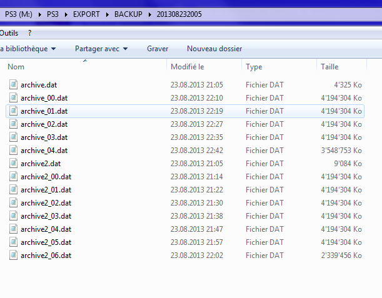
Task: Select file name archive2_01.dat
Action: [46, 190]
